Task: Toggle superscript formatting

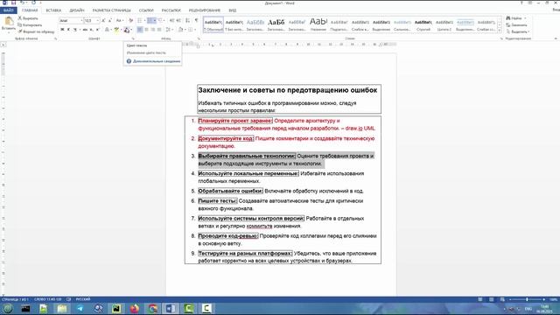Action: 97,30
